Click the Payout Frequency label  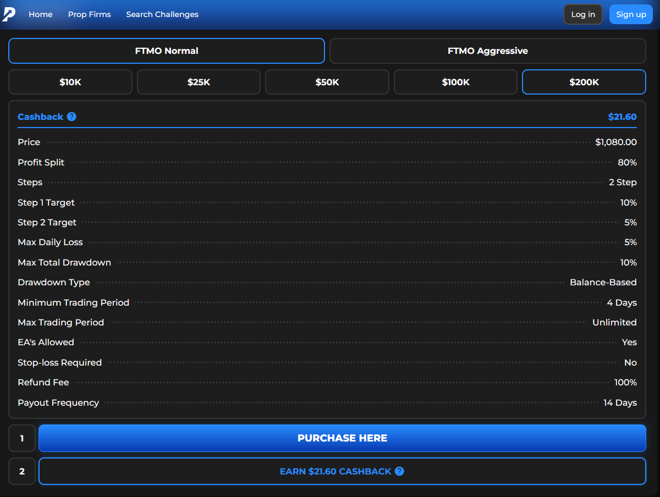[58, 402]
